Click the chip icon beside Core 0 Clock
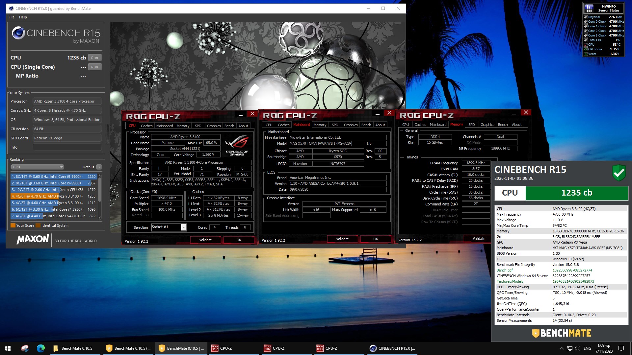The height and width of the screenshot is (355, 632). (586, 22)
